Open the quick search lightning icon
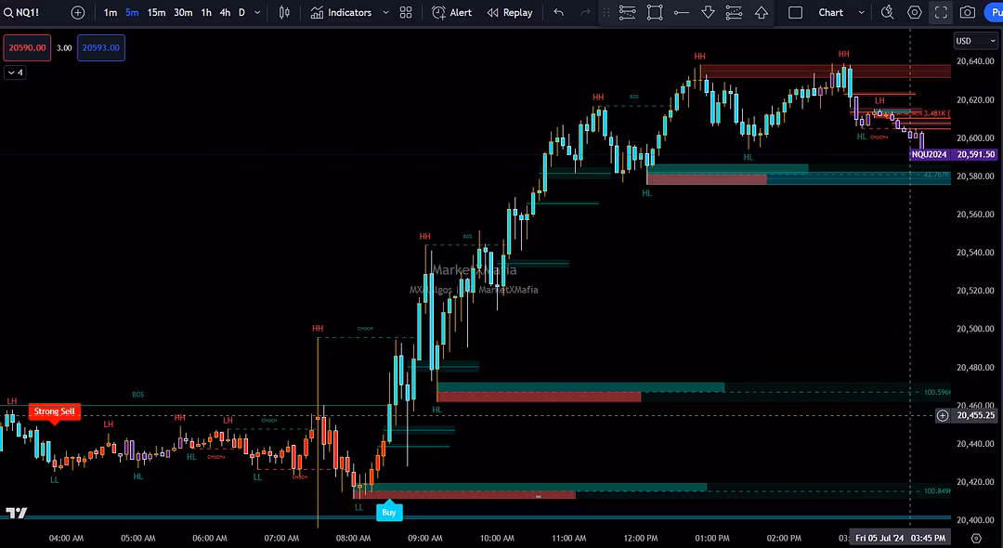This screenshot has height=548, width=1003. tap(888, 13)
